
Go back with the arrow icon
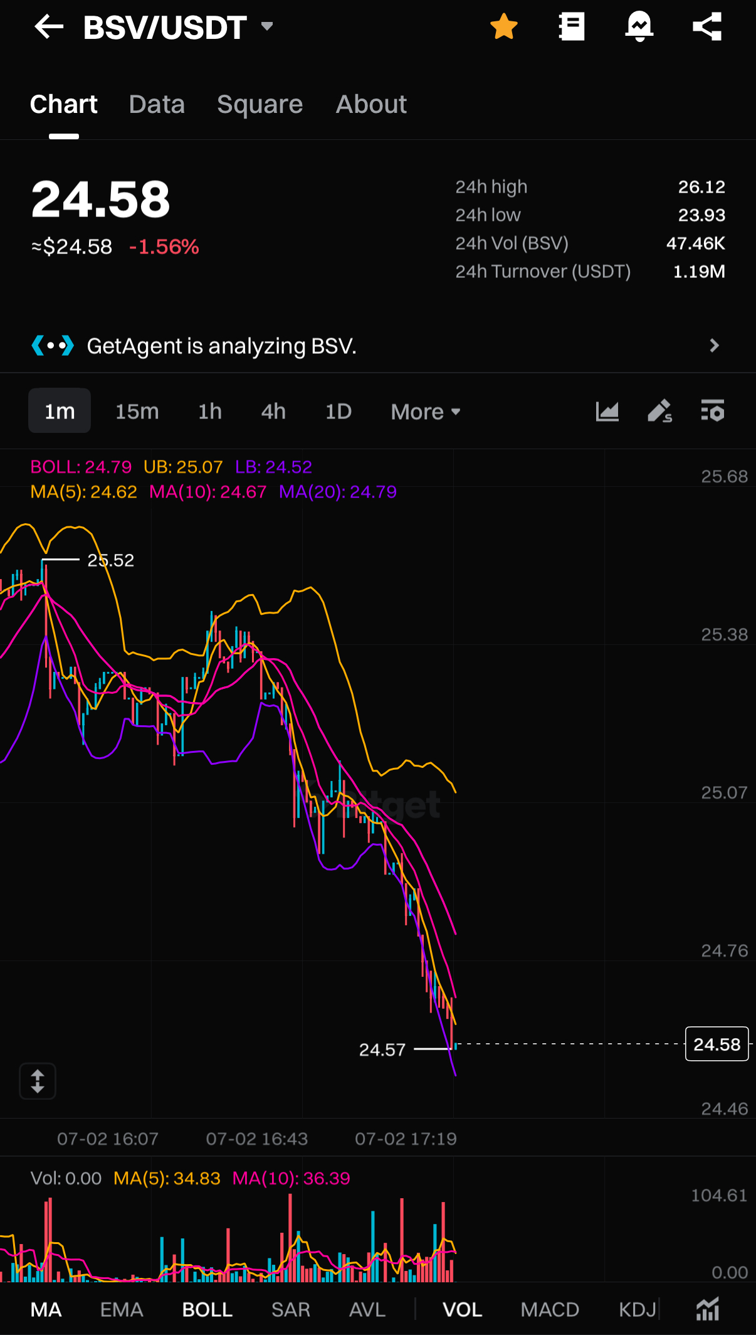pyautogui.click(x=49, y=27)
